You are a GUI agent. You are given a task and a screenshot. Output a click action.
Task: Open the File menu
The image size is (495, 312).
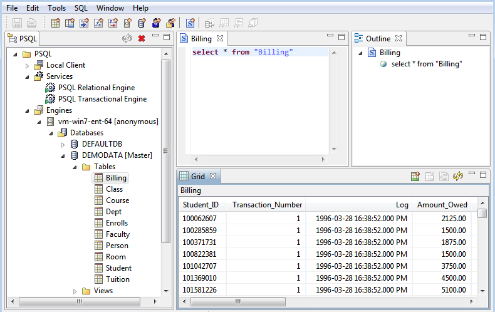tap(12, 8)
